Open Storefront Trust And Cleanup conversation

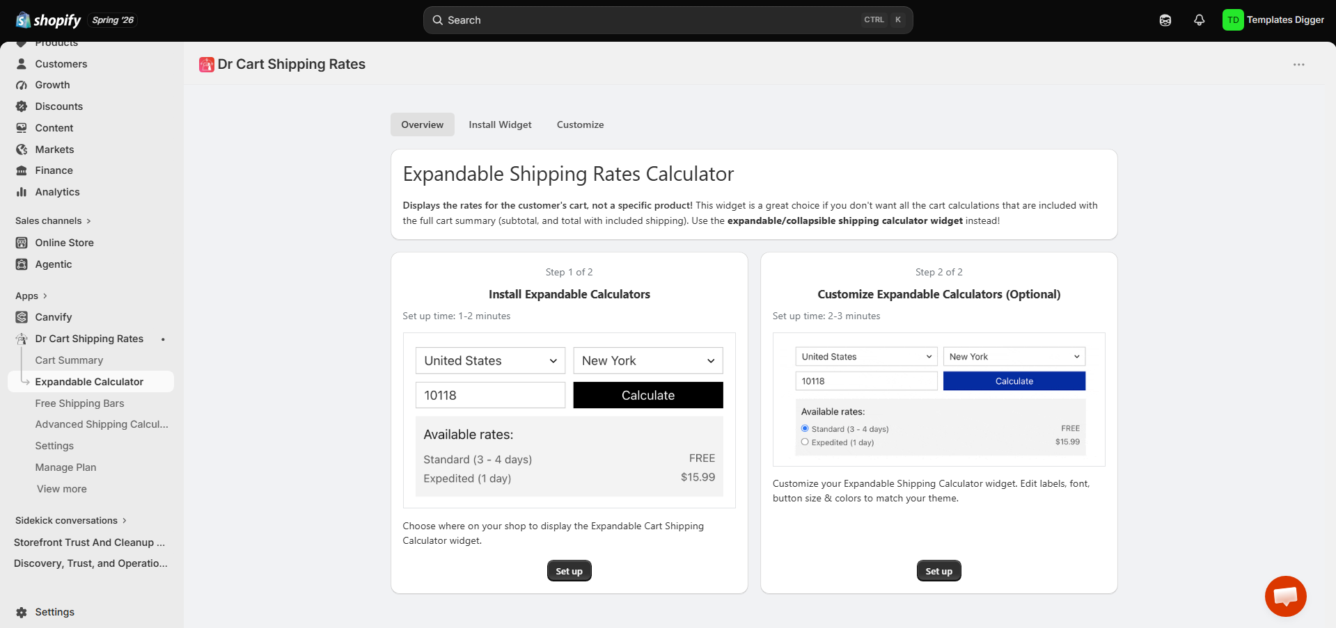[89, 542]
